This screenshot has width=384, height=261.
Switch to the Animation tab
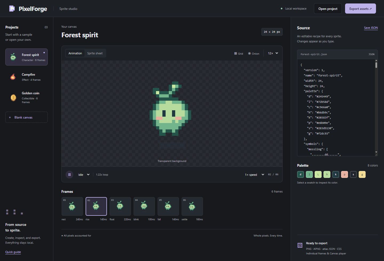(75, 53)
